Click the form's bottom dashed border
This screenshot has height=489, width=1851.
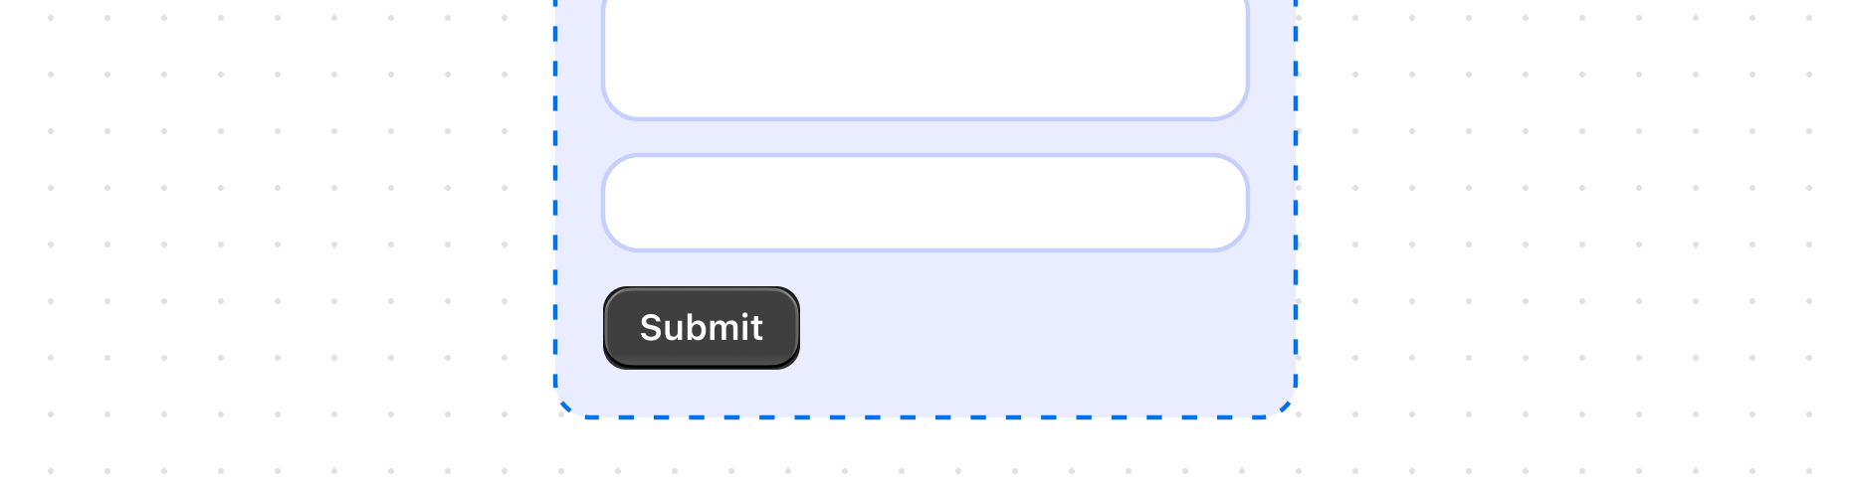925,416
